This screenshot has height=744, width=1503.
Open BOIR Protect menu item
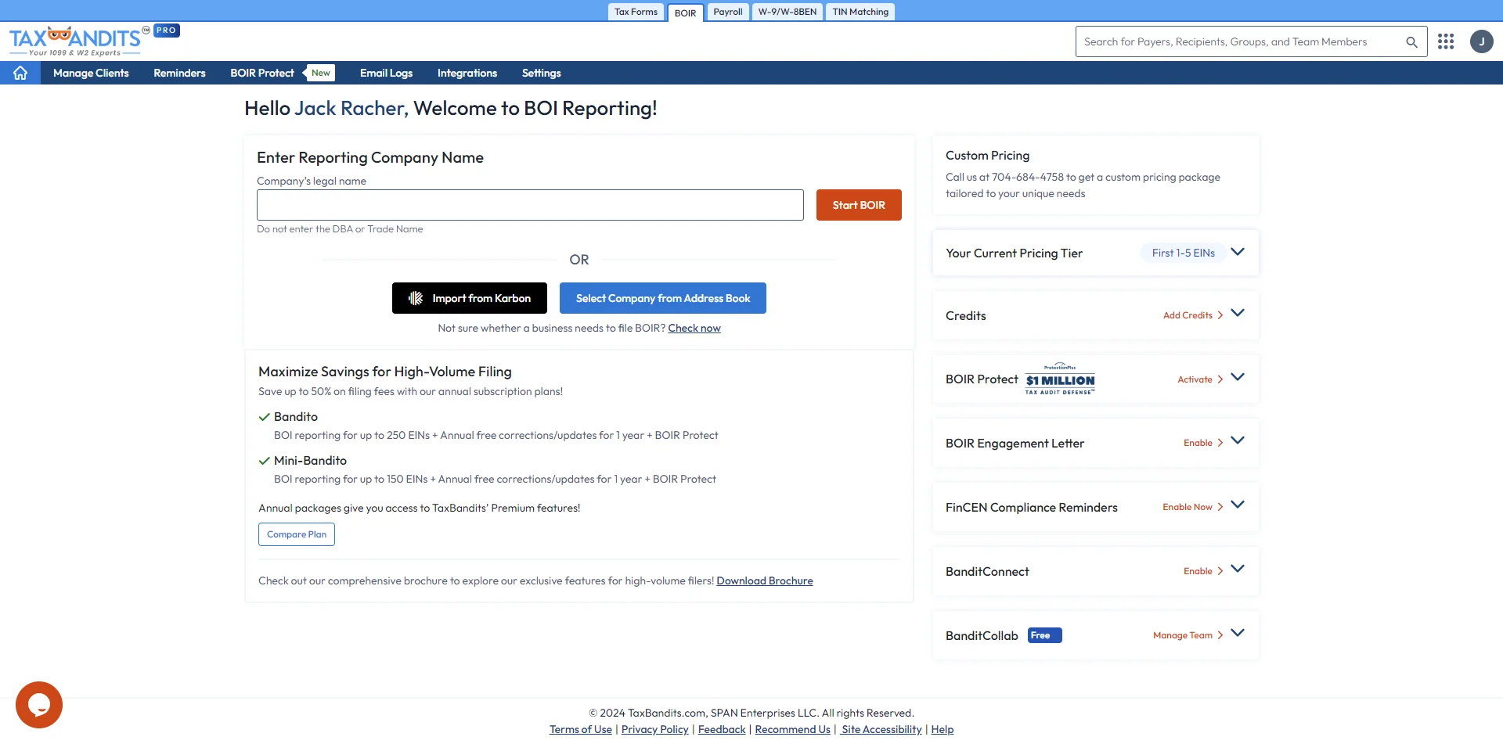(x=262, y=73)
